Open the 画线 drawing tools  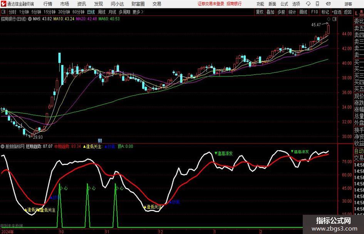304,12
